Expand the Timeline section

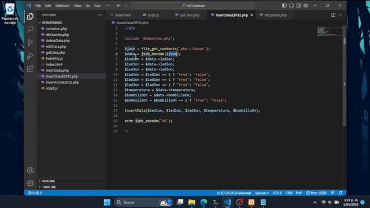click(x=72, y=187)
